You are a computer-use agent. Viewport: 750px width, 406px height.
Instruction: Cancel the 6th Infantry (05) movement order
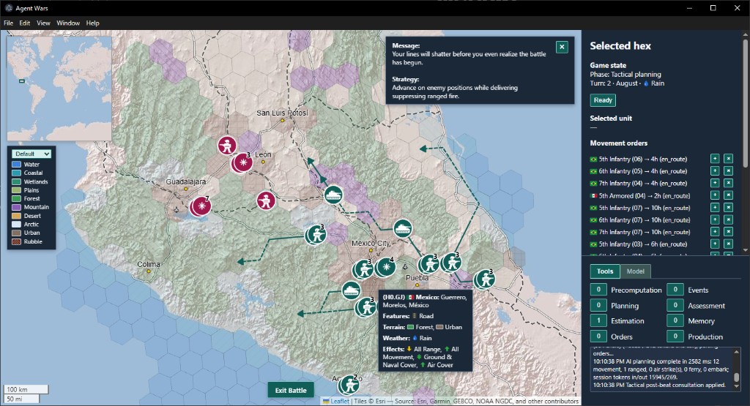[728, 170]
